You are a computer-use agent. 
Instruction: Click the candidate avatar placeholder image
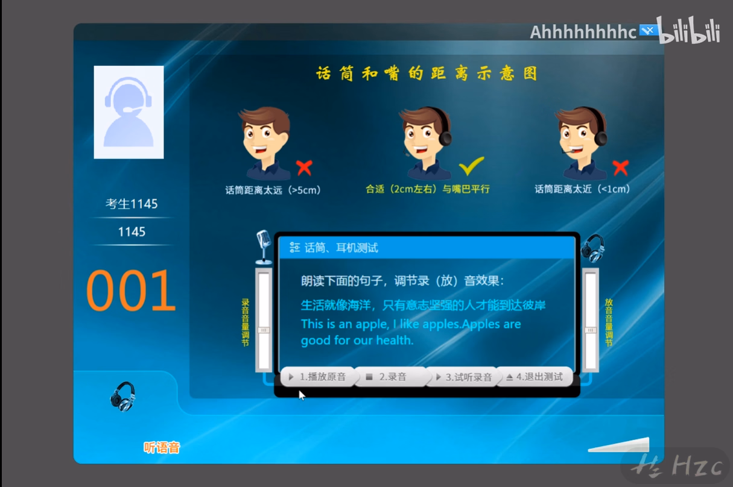(x=129, y=112)
